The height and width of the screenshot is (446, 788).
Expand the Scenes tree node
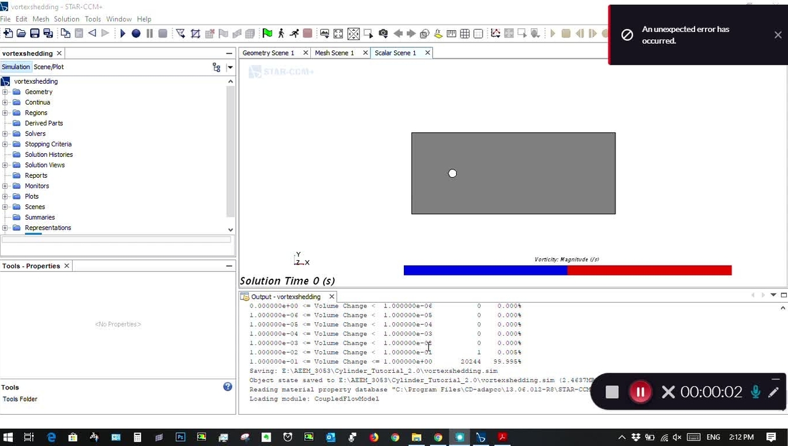[5, 207]
